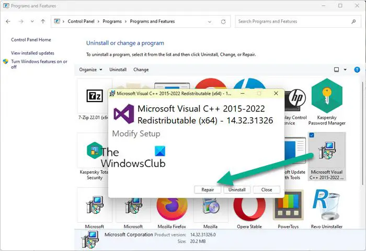Select the PowerToys program icon
This screenshot has height=251, width=366.
click(x=288, y=205)
